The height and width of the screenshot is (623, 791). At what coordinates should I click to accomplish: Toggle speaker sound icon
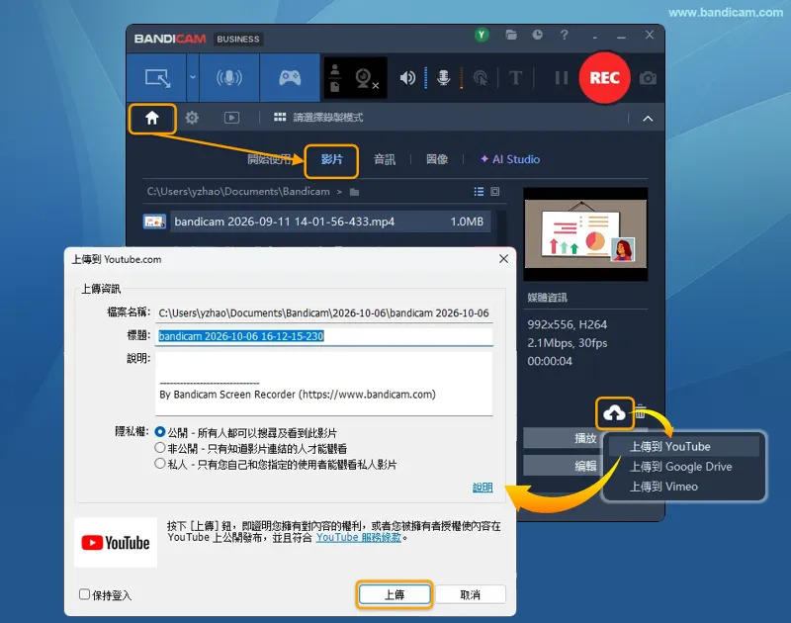pos(407,78)
